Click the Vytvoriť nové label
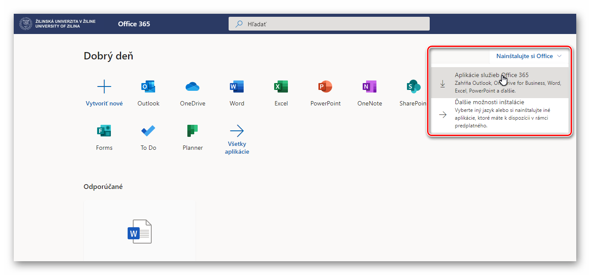 point(104,103)
